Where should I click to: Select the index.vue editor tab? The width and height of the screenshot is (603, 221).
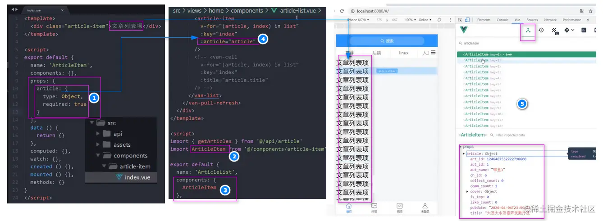pos(45,10)
